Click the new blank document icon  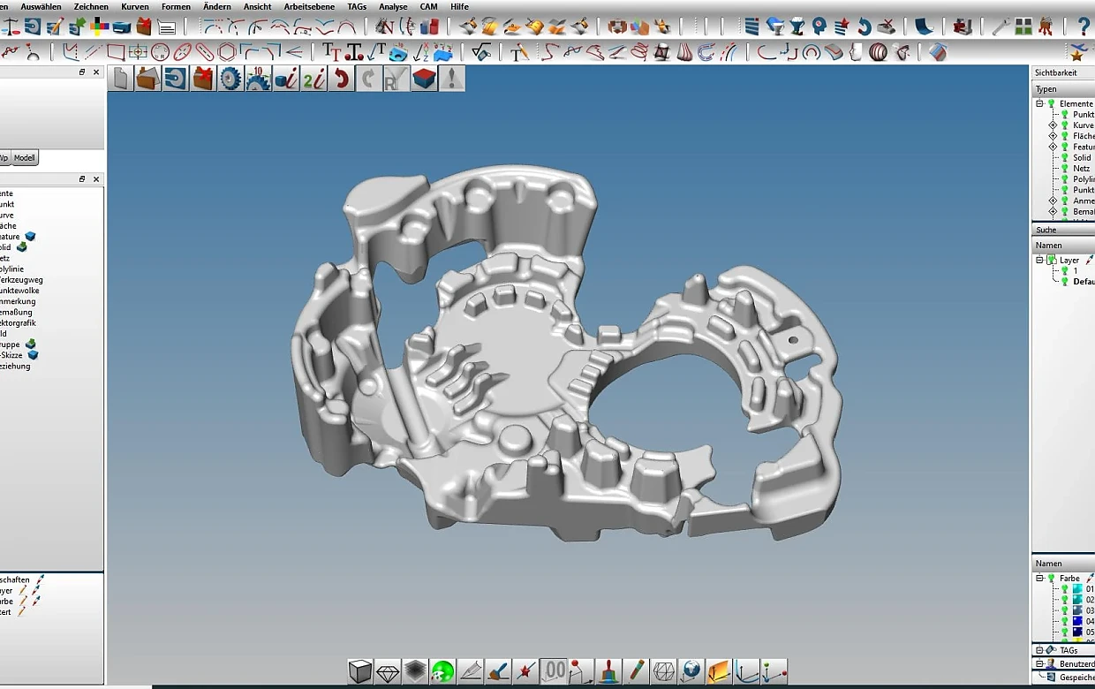(121, 79)
